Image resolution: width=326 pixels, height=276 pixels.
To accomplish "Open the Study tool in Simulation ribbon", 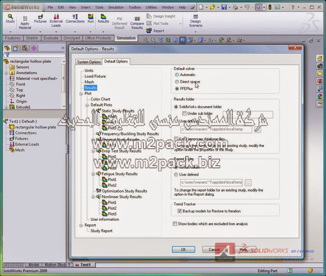I will (10, 18).
